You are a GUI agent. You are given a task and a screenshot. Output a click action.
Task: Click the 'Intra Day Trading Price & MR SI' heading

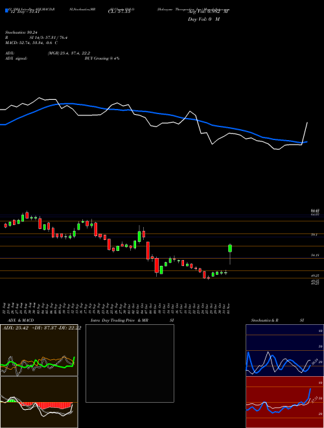pos(132,320)
